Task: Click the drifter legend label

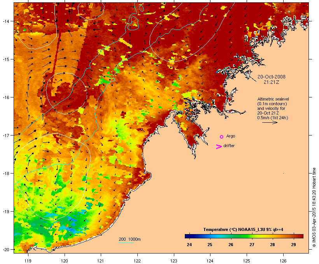Action: (229, 146)
